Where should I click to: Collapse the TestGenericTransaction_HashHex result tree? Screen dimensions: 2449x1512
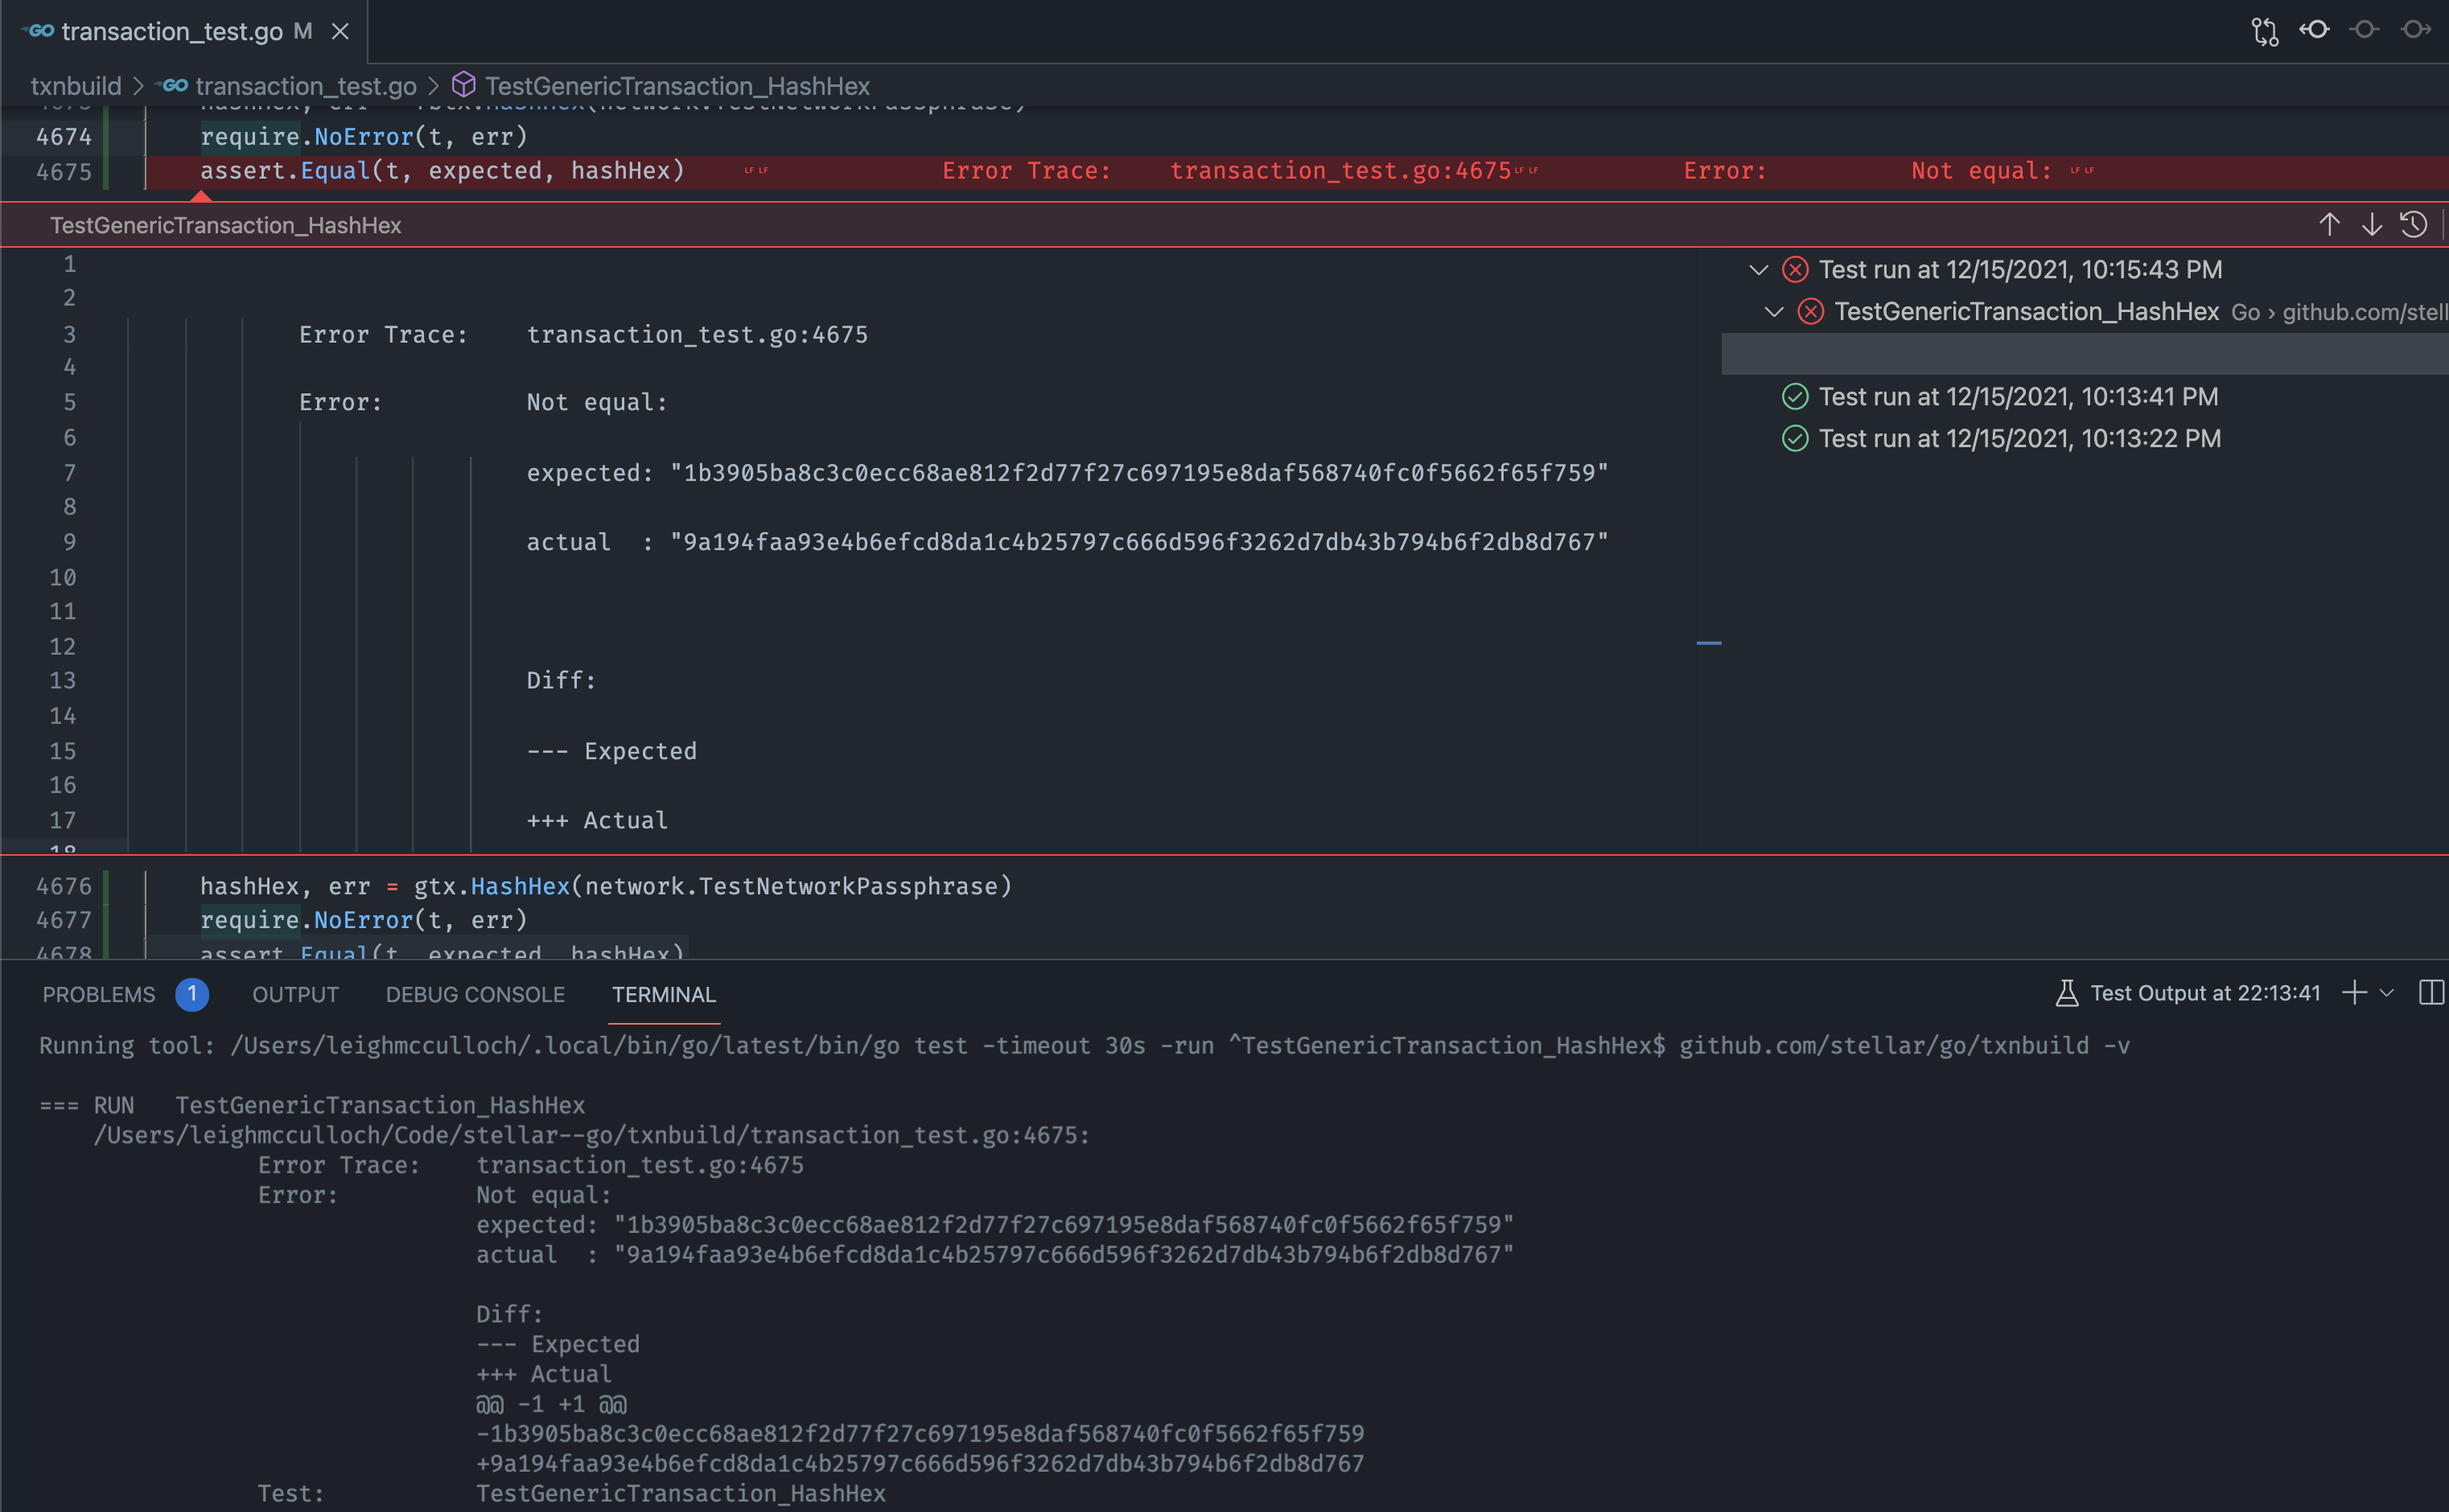pos(1774,311)
